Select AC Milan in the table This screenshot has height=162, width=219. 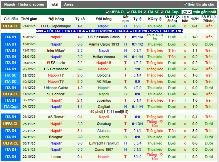pyautogui.click(x=104, y=81)
